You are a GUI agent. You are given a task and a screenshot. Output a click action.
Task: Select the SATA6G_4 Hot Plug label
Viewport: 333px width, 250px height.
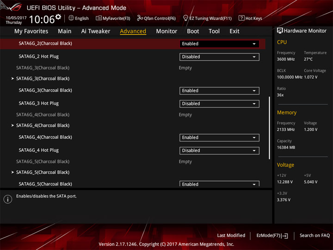pos(39,150)
